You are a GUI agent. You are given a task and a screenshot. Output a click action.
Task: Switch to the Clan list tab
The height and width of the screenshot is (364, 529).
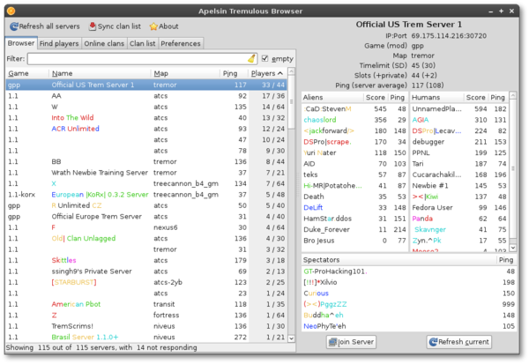(x=142, y=43)
